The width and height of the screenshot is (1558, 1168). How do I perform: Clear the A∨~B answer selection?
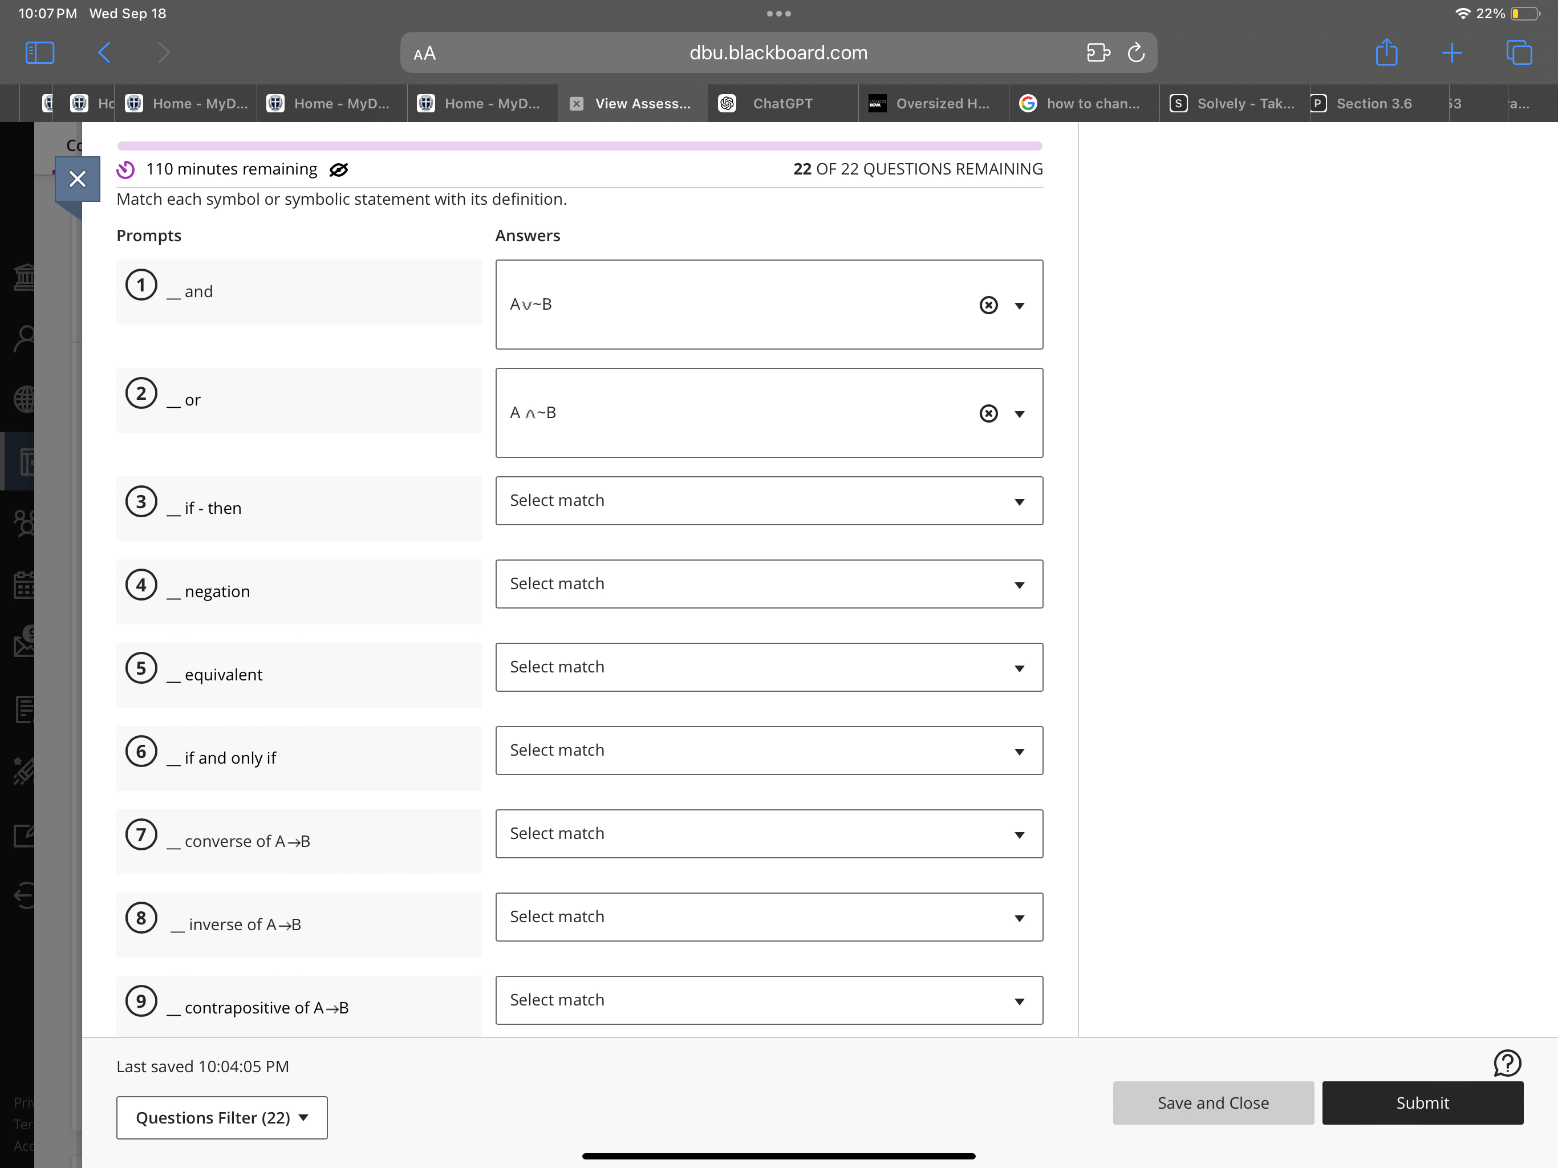[x=988, y=305]
